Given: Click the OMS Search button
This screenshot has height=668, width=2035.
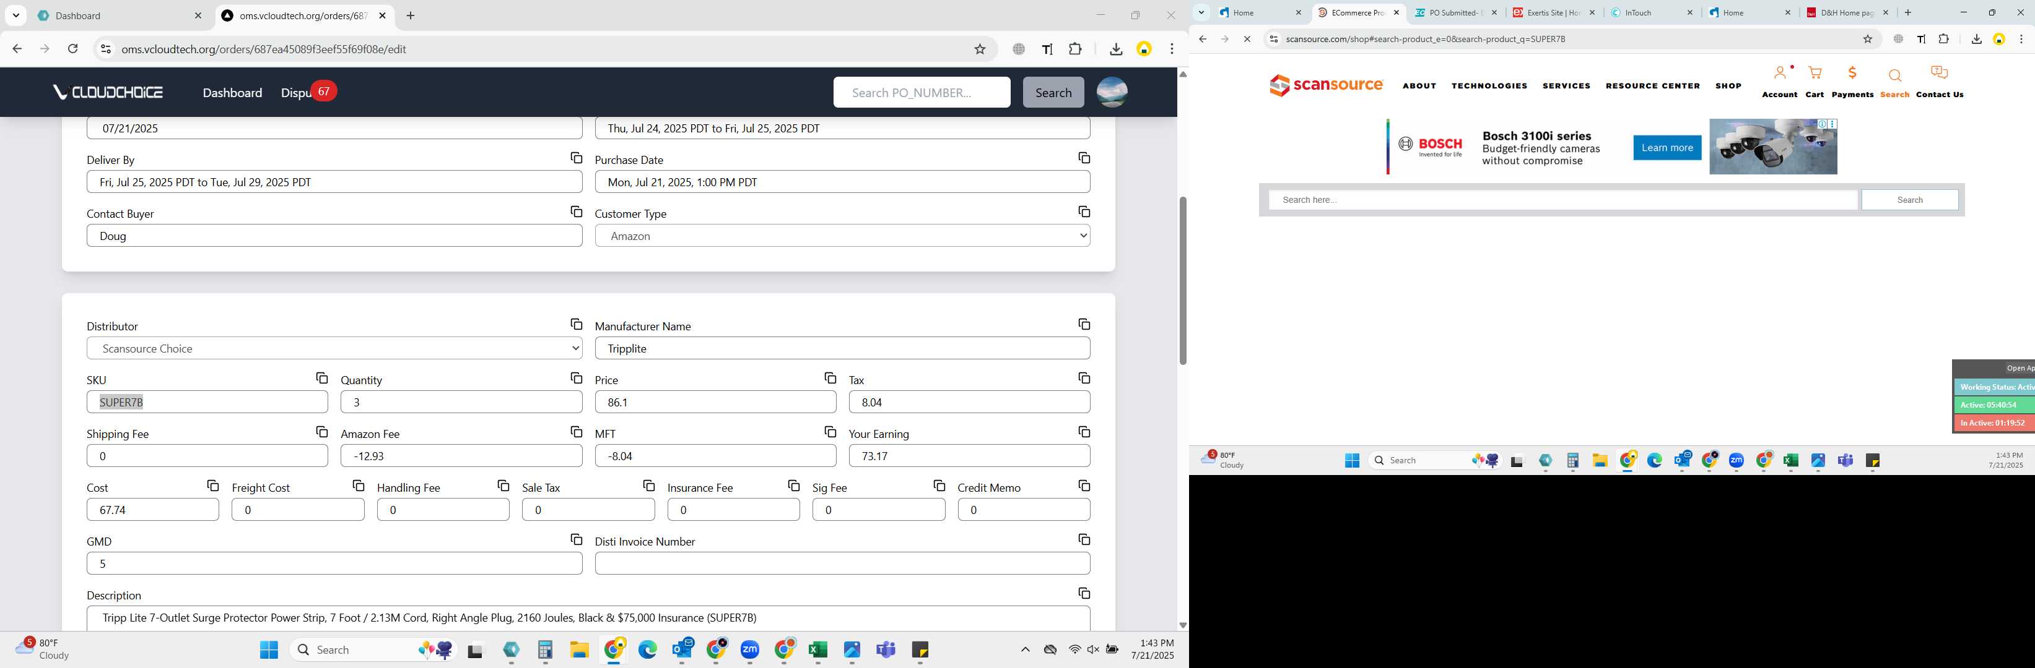Looking at the screenshot, I should [1053, 92].
